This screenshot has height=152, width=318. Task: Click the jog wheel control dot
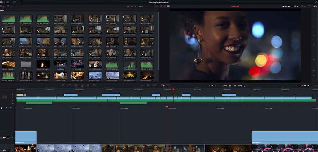[212, 85]
